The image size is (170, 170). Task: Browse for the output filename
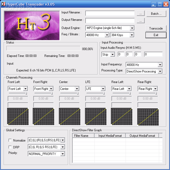point(140,21)
